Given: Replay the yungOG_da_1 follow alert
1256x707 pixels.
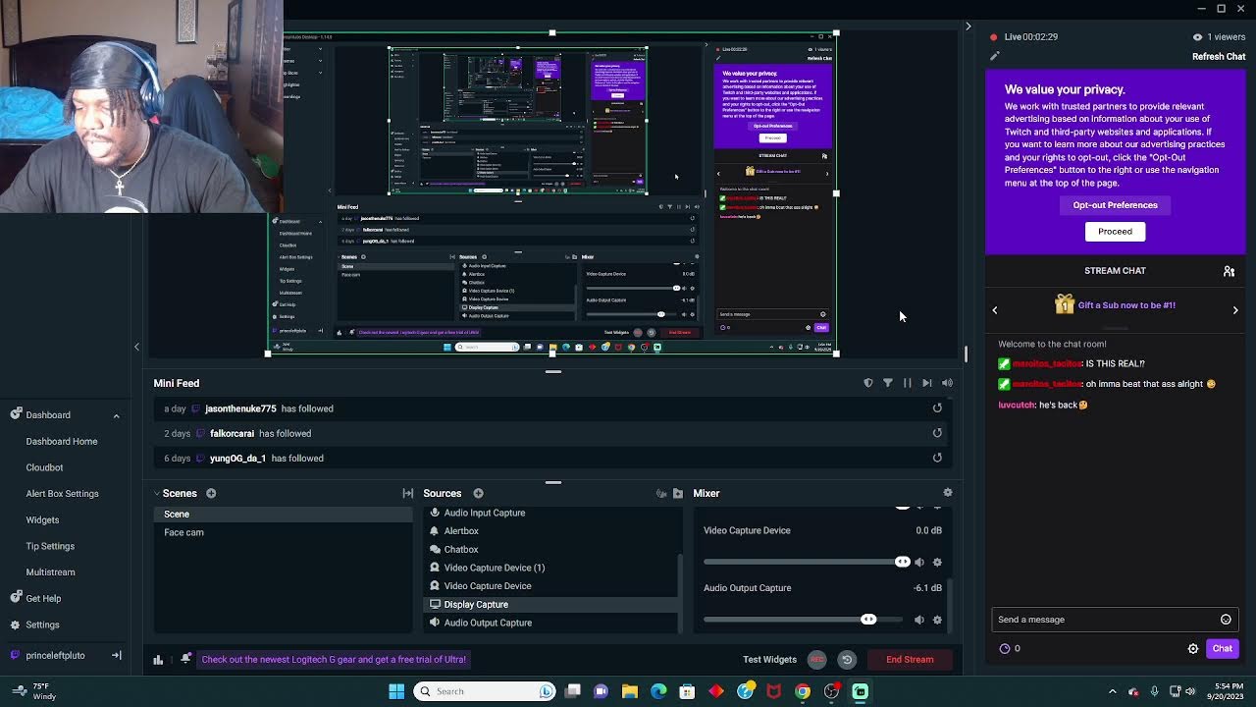Looking at the screenshot, I should click(937, 458).
